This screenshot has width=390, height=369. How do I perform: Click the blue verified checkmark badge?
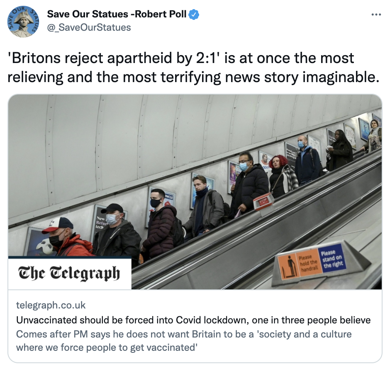click(194, 15)
